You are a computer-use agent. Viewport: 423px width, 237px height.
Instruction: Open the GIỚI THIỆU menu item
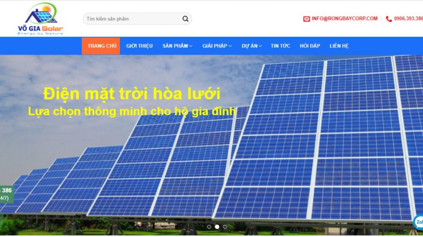tap(139, 46)
